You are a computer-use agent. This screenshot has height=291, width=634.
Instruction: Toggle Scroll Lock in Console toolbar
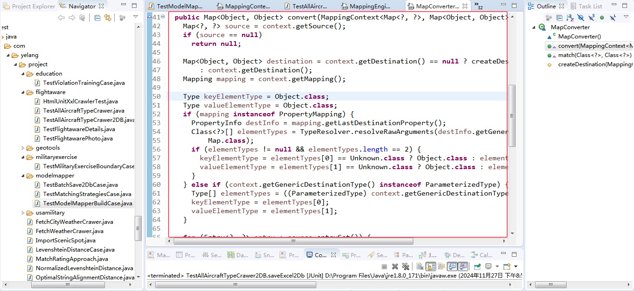[431, 266]
